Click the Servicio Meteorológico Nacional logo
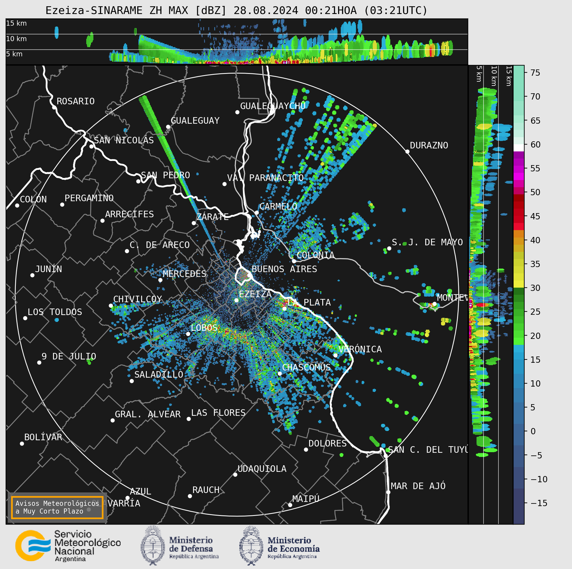572x569 pixels. click(68, 546)
